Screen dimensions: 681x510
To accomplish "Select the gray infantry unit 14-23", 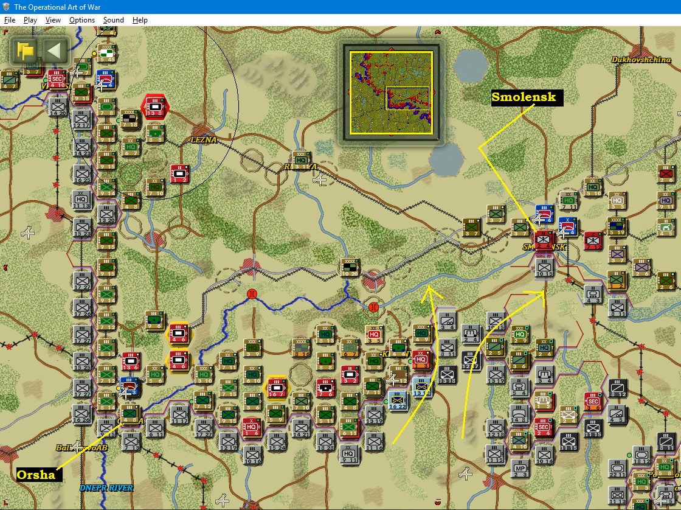I will [x=81, y=147].
